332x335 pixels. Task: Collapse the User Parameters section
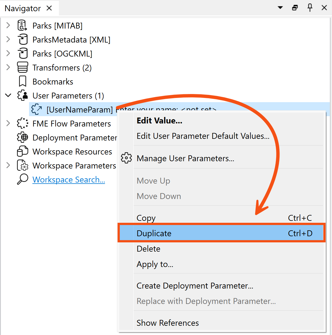tap(8, 95)
